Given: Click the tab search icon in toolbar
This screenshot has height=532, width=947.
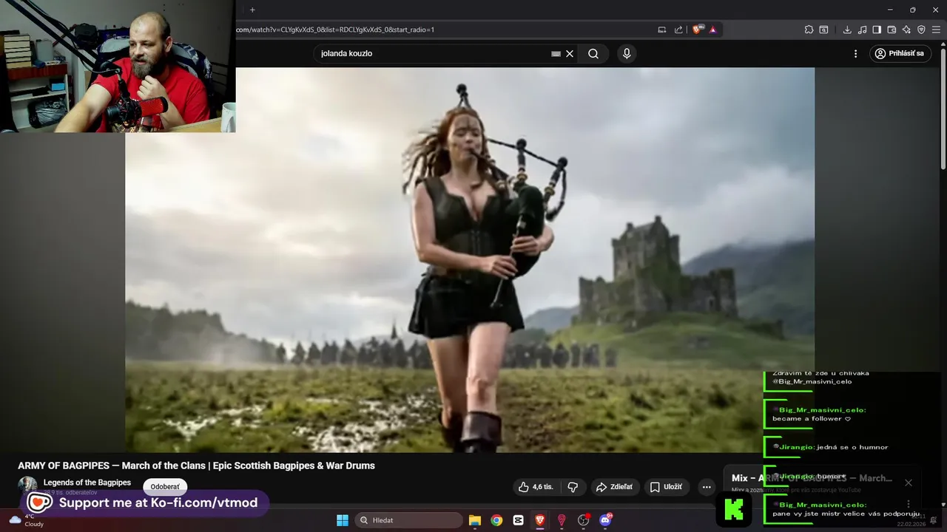Looking at the screenshot, I should coord(823,30).
